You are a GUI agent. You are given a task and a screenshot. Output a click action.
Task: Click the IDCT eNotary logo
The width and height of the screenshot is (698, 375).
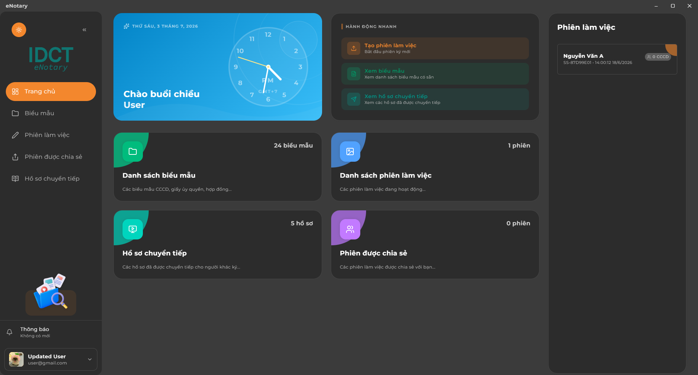click(x=51, y=59)
